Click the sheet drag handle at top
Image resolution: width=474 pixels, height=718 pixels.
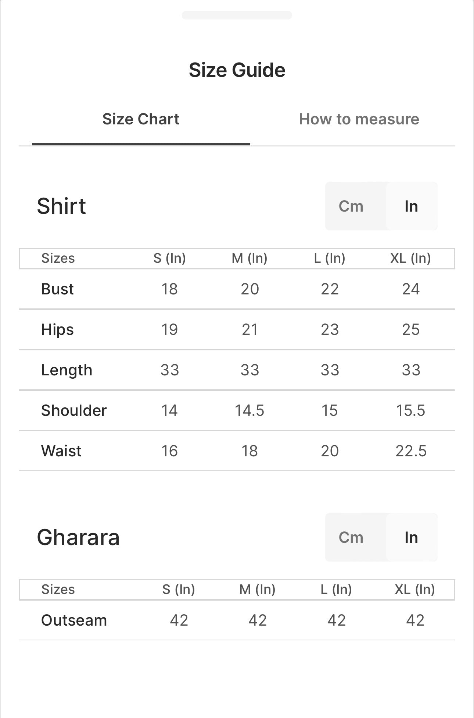237,15
